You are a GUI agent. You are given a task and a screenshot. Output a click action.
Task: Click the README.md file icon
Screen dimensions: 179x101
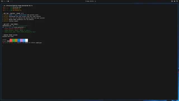coord(13,9)
